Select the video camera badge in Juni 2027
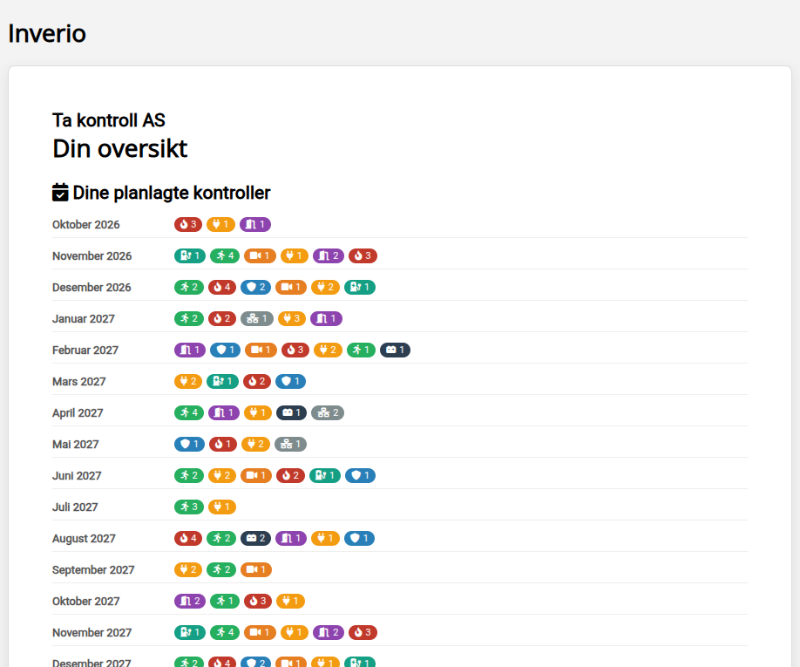This screenshot has height=667, width=800. point(256,476)
